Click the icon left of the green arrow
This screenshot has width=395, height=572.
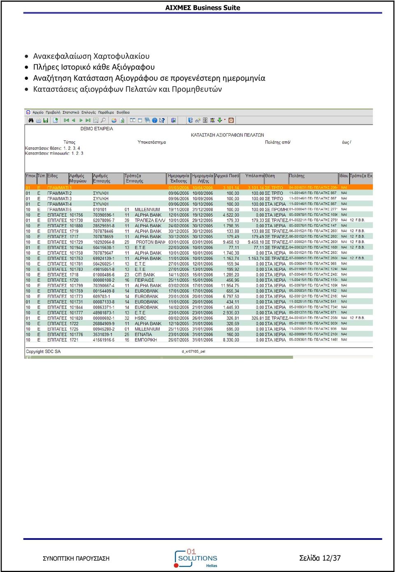[x=212, y=121]
